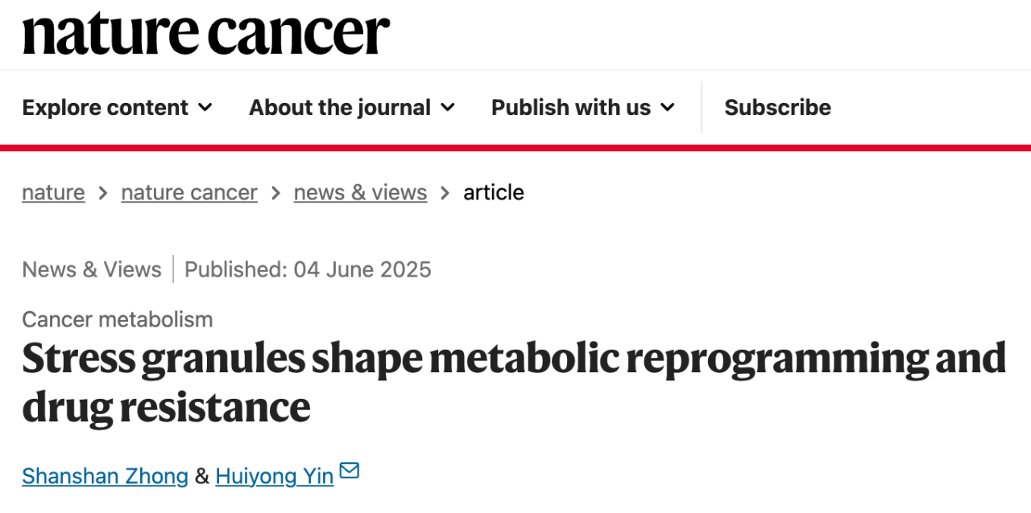Click the breadcrumb arrow after news & views
This screenshot has height=513, width=1031.
[x=445, y=193]
